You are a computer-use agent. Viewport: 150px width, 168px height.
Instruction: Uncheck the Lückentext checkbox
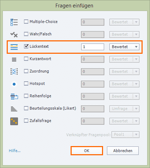pos(26,46)
